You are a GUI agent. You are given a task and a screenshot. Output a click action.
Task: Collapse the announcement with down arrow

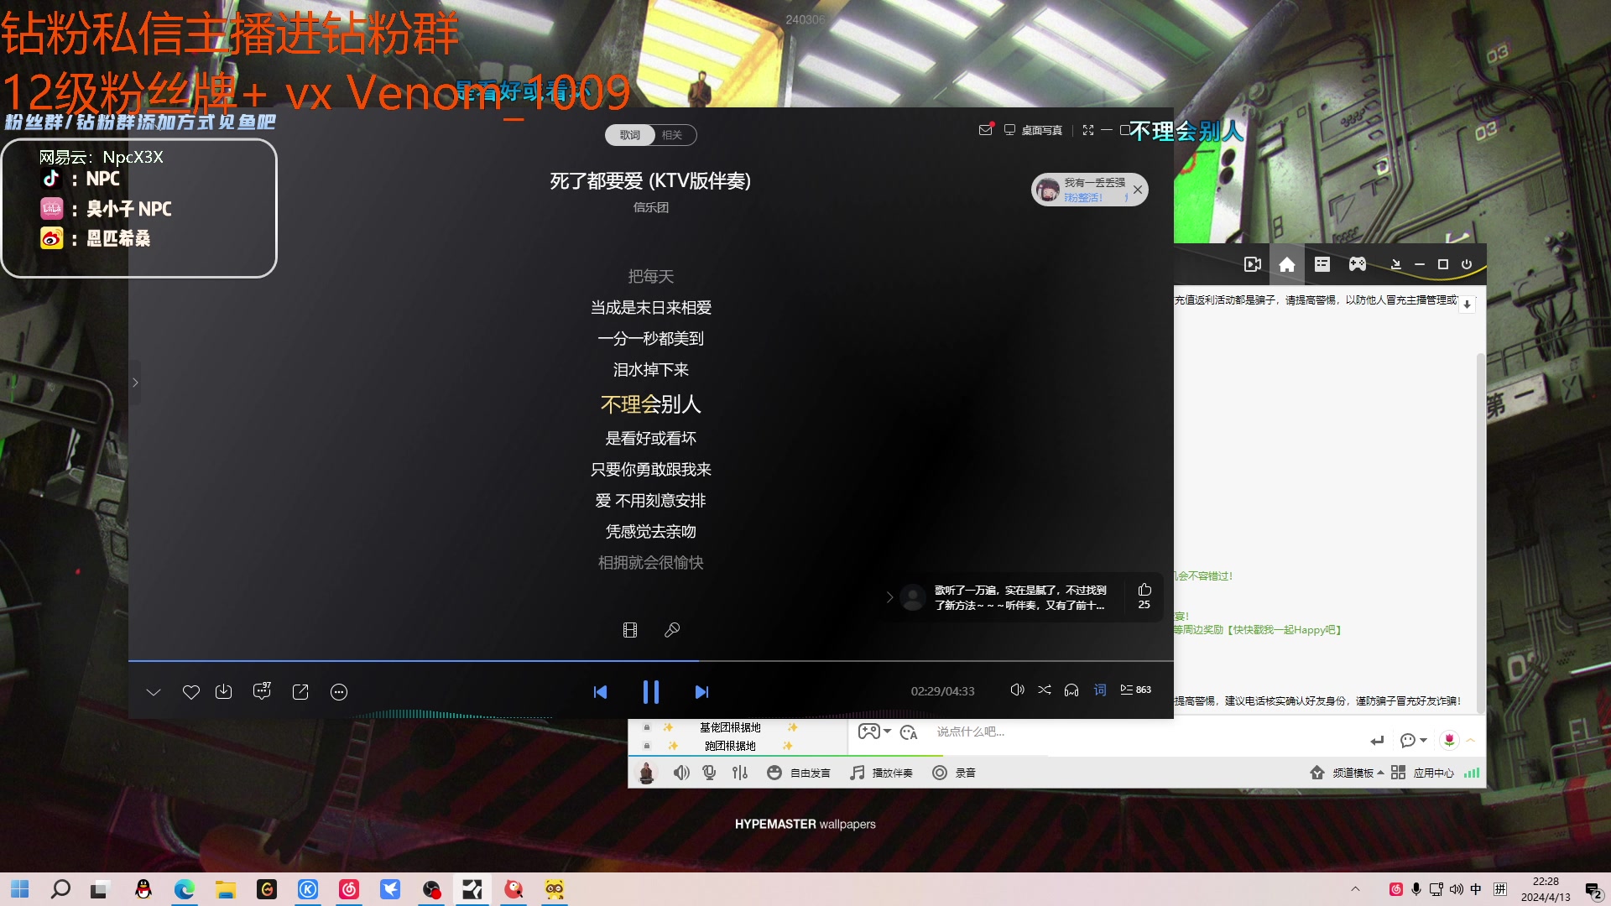1467,305
